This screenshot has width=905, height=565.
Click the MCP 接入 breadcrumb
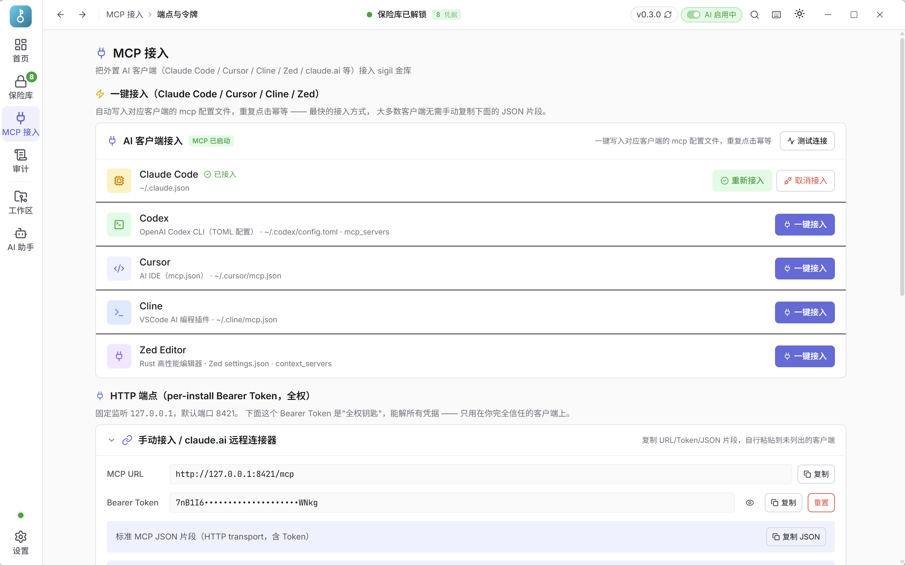coord(125,15)
